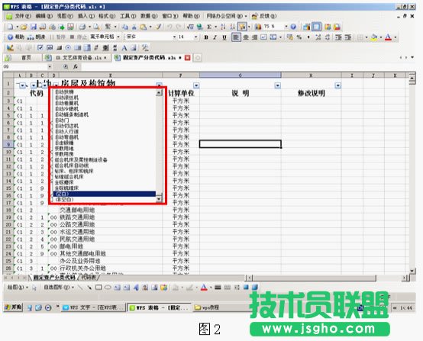Toggle italic formatting
423x341 pixels.
[x=215, y=37]
